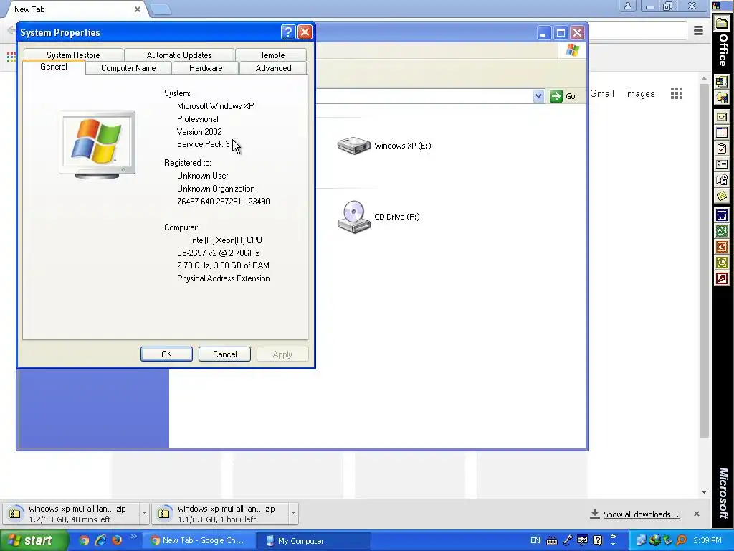Click the New Contact card icon

[x=722, y=164]
